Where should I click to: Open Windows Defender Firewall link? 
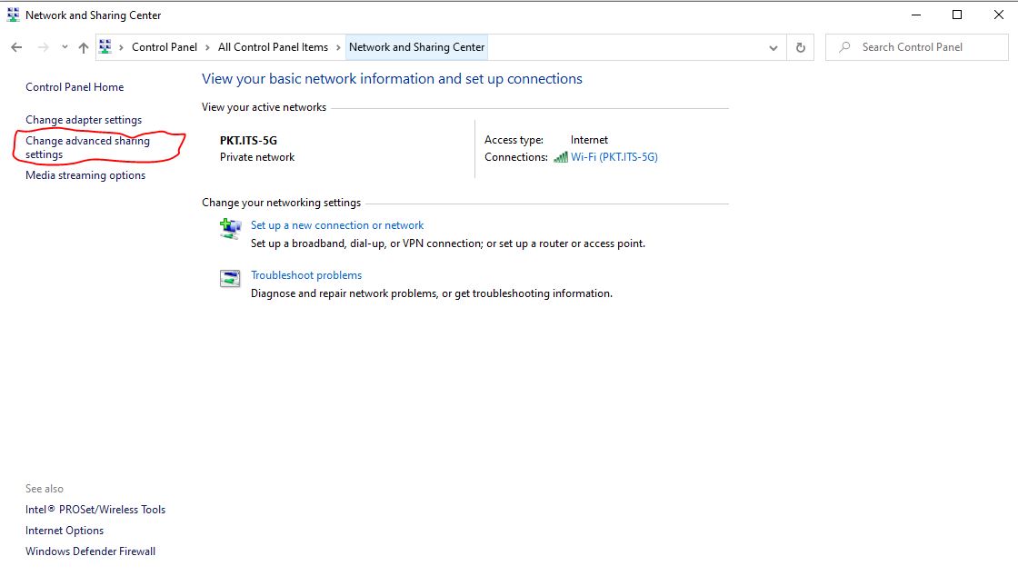(90, 551)
